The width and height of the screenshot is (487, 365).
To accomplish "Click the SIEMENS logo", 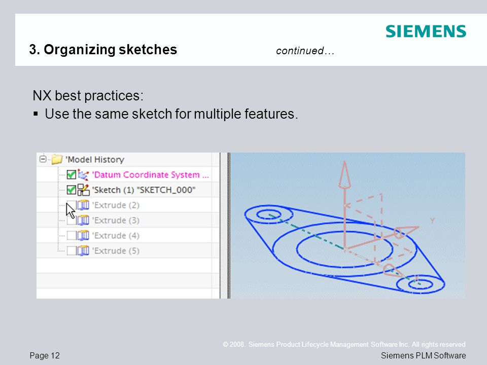I will (426, 31).
